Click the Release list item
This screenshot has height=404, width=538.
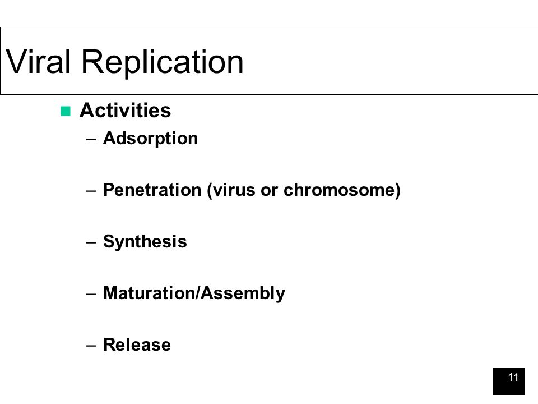[137, 345]
